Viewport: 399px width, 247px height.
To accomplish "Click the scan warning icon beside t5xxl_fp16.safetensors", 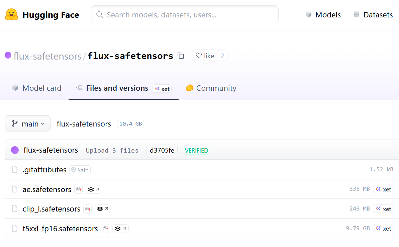I will (105, 229).
